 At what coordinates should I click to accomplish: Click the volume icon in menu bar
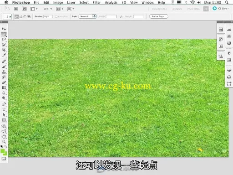(199, 2)
